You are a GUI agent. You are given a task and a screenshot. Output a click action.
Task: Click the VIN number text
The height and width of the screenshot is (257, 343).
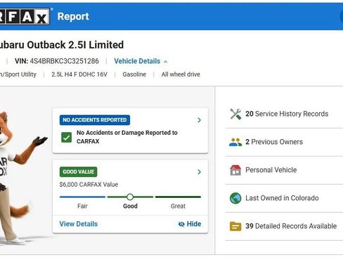[x=64, y=61]
